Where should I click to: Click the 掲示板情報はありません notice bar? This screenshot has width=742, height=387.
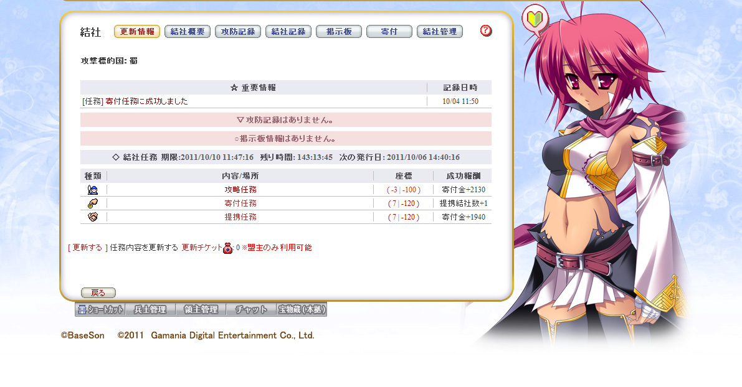coord(286,139)
